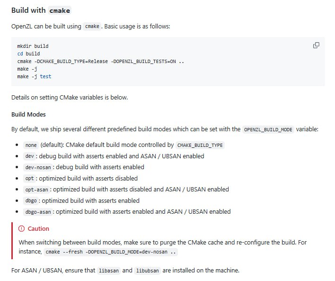
Task: Click the 'dbgo-asan' build mode tag
Action: [37, 212]
